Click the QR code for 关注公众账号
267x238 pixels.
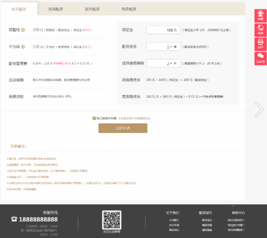point(112,220)
